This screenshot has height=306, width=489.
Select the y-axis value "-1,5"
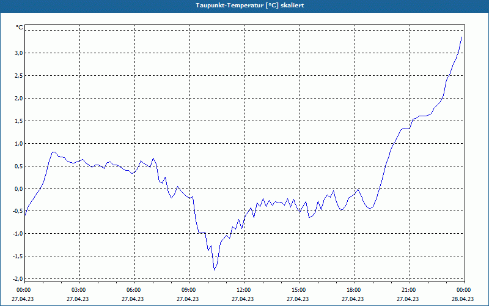tap(18, 256)
